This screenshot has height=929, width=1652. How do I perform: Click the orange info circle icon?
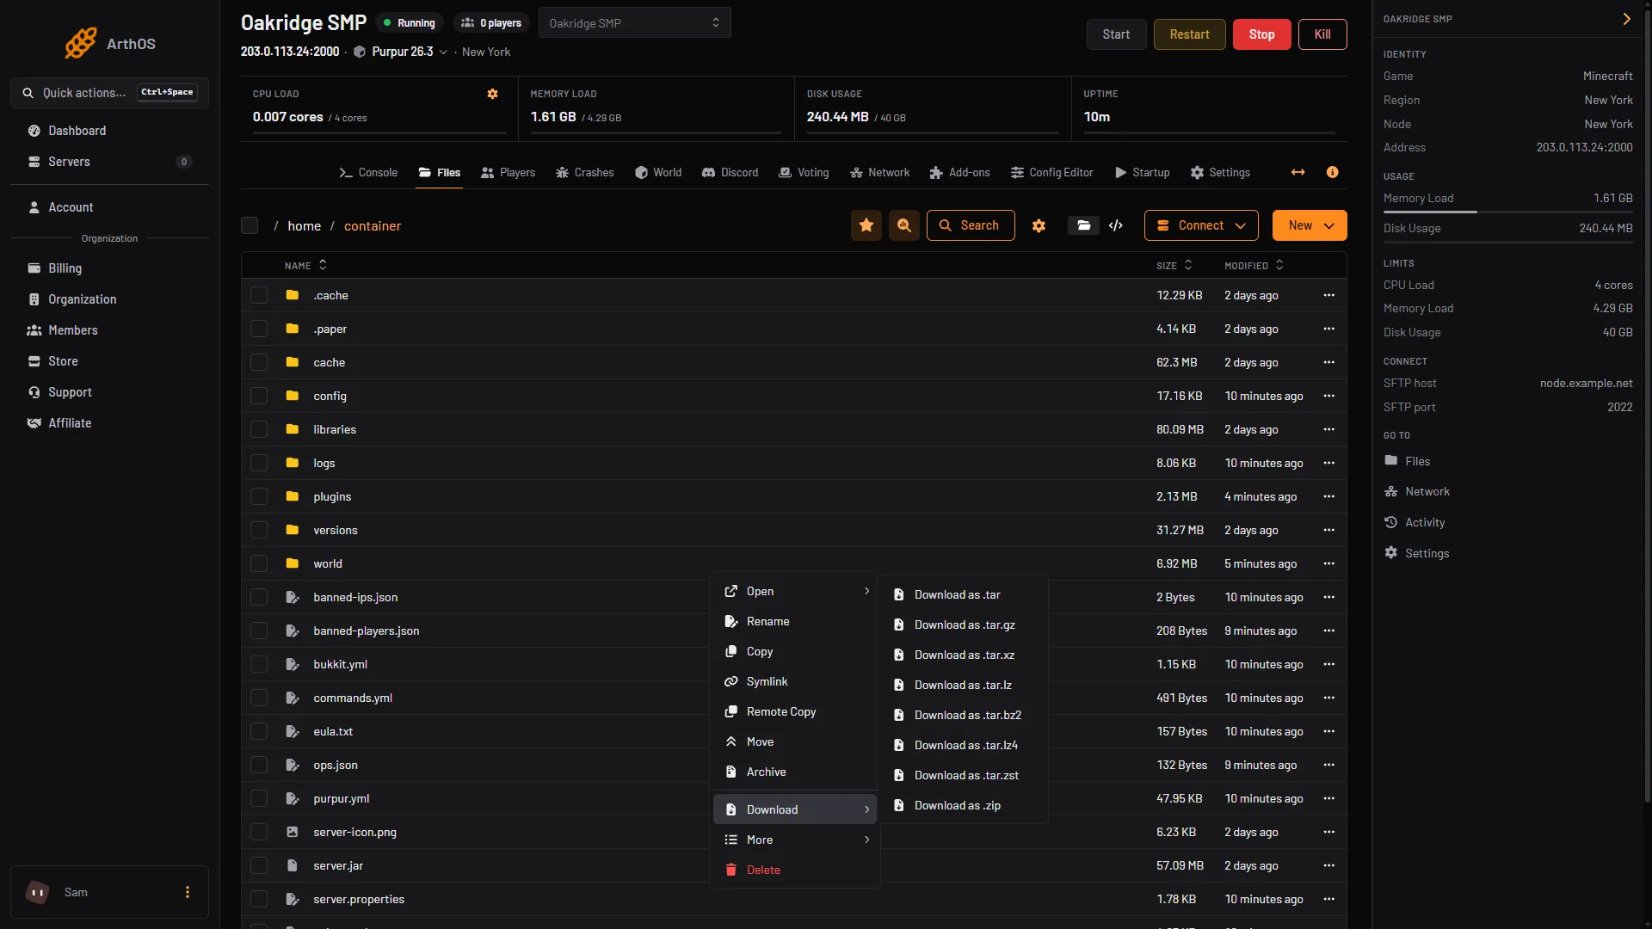pos(1332,172)
